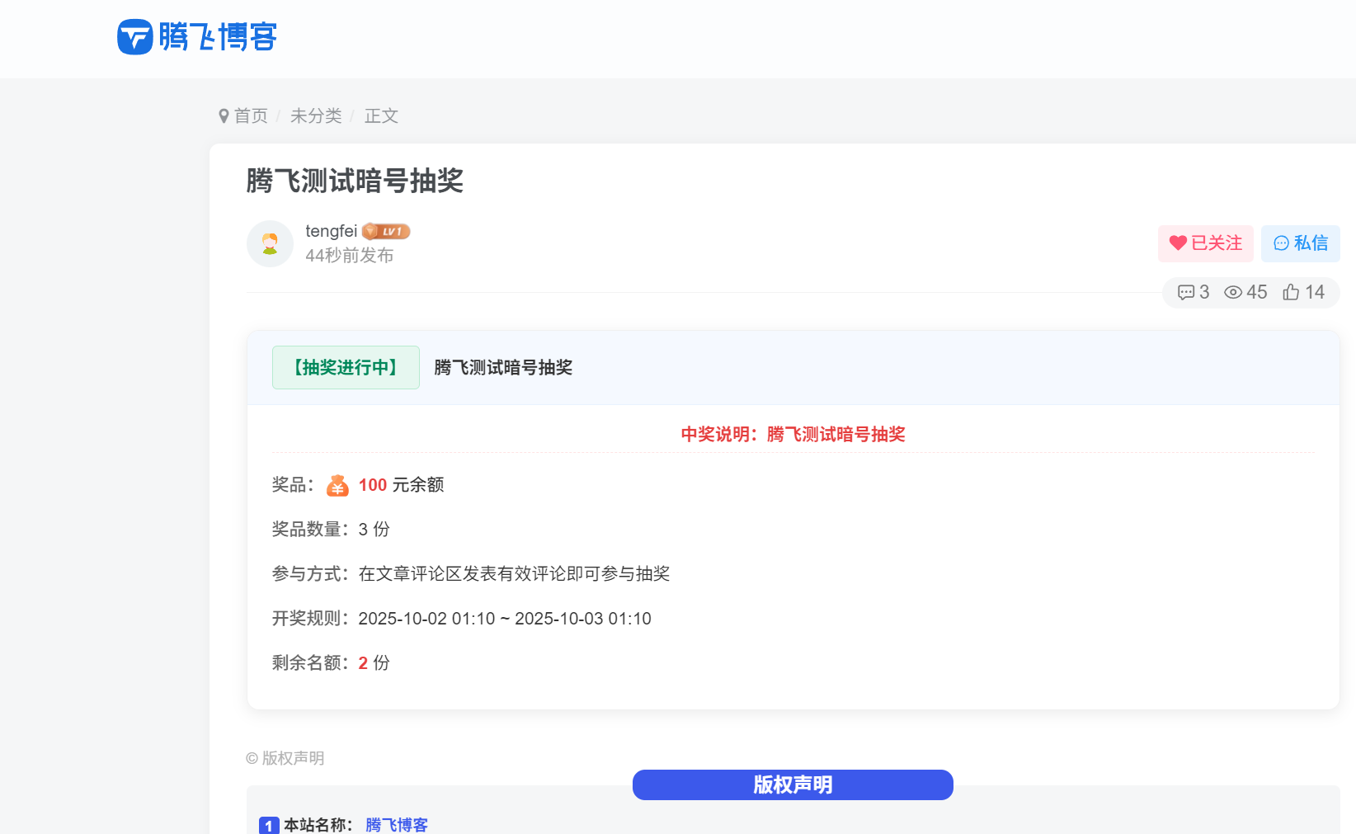Select 正文 in the breadcrumb
Screen dimensions: 1356x834
(381, 115)
